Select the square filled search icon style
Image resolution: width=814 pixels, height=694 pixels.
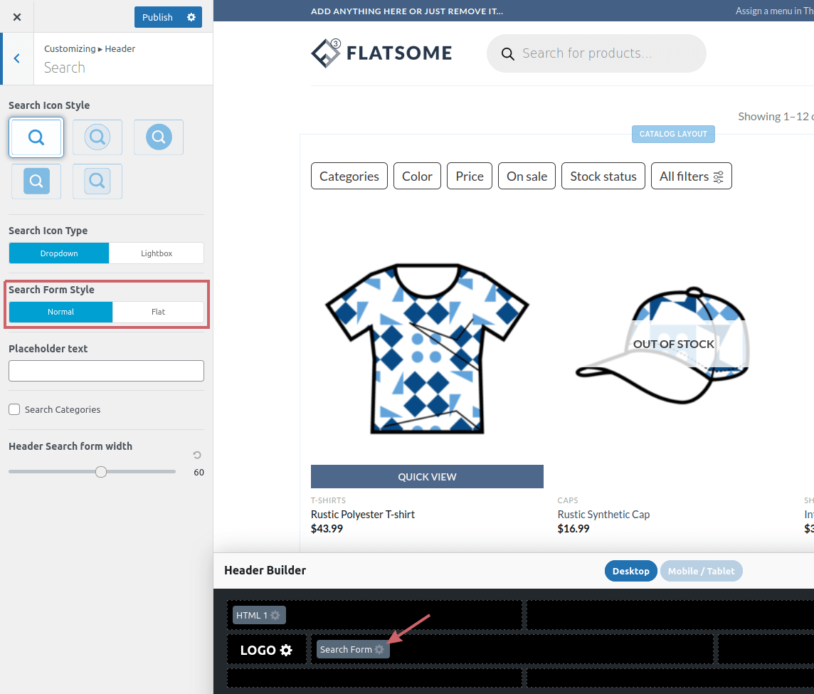point(36,181)
